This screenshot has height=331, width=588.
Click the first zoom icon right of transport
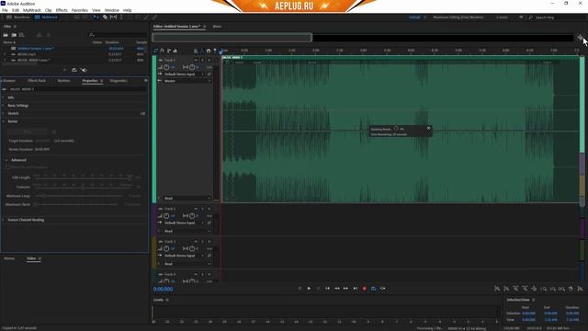pos(497,289)
